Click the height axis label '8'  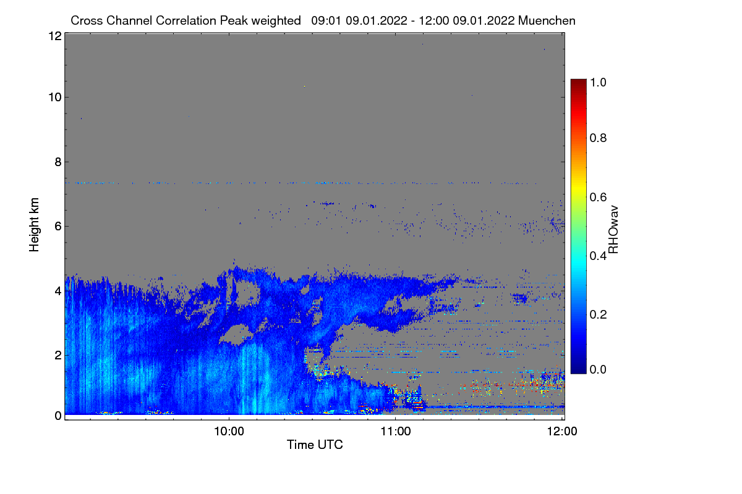[58, 162]
